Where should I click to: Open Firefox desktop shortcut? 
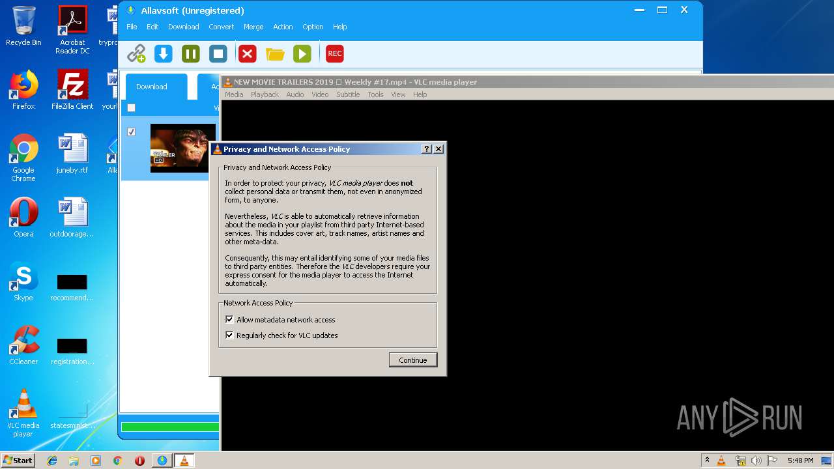(x=23, y=90)
